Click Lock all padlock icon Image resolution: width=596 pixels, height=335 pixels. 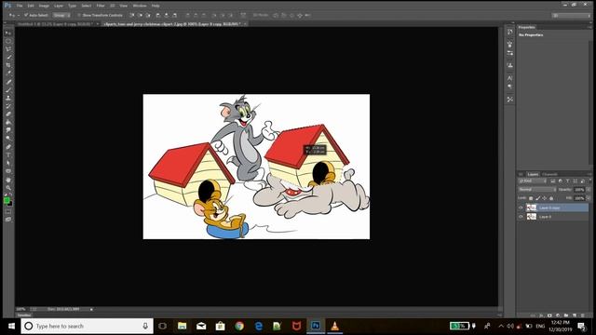coord(551,198)
